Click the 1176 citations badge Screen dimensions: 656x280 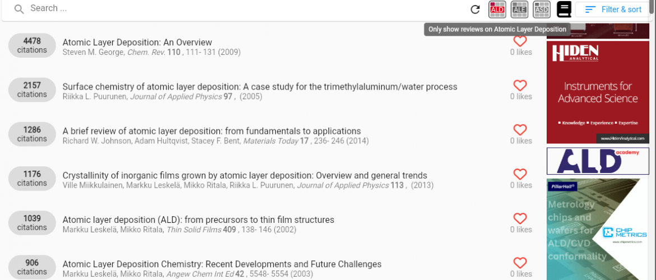[x=32, y=179]
